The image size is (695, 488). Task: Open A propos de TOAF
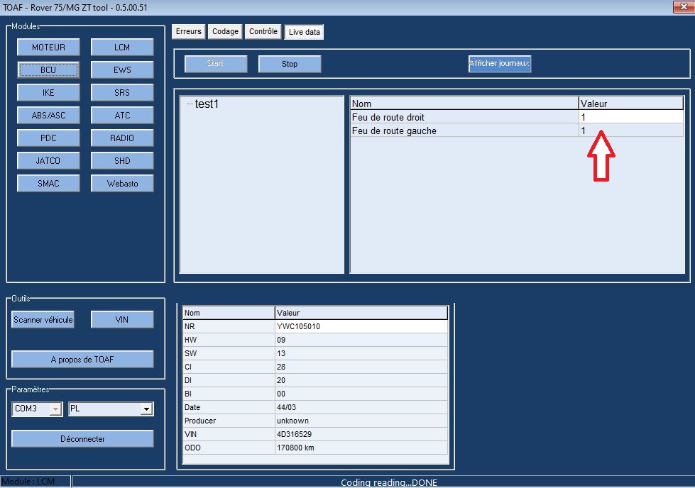(82, 360)
